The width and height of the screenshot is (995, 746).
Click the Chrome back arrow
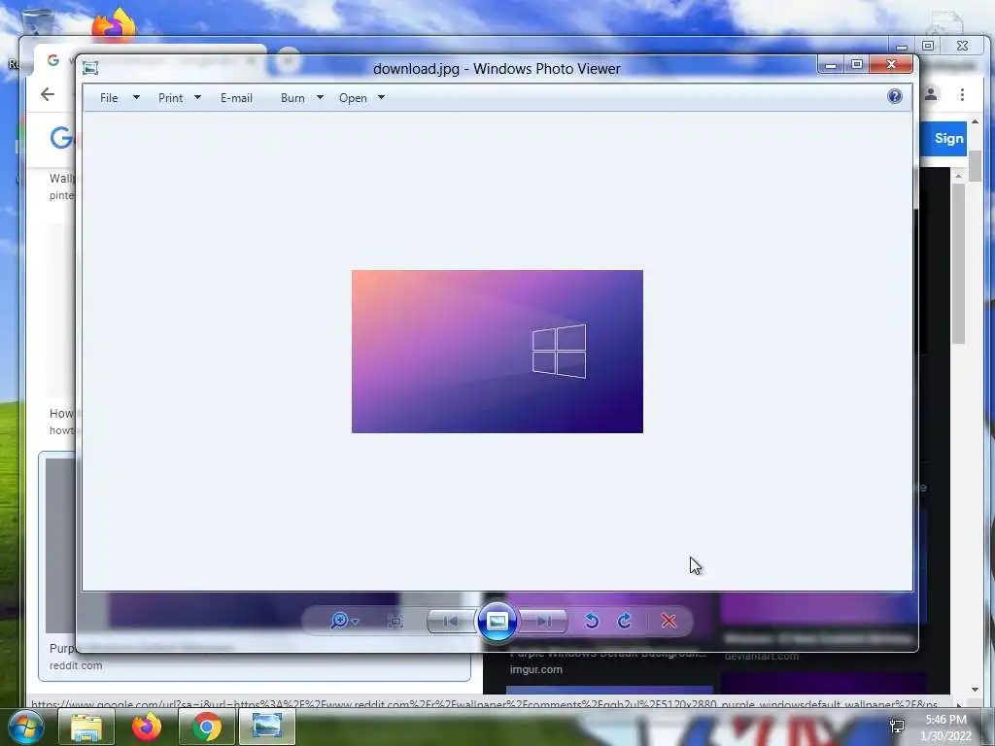pyautogui.click(x=48, y=94)
